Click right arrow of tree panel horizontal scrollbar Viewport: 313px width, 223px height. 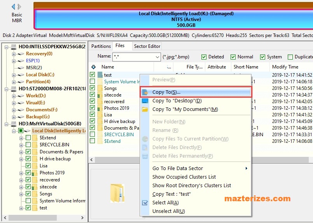82,218
